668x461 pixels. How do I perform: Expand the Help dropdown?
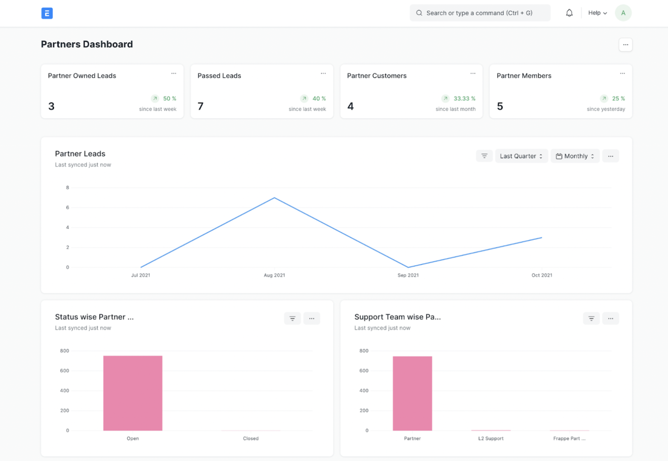click(597, 13)
